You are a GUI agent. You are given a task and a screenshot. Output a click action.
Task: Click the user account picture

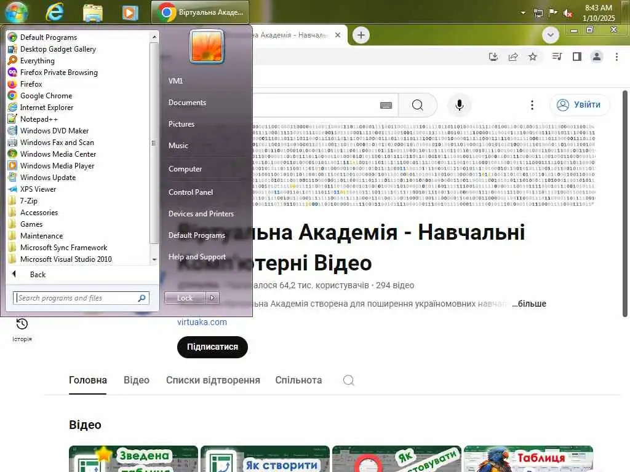pos(207,47)
